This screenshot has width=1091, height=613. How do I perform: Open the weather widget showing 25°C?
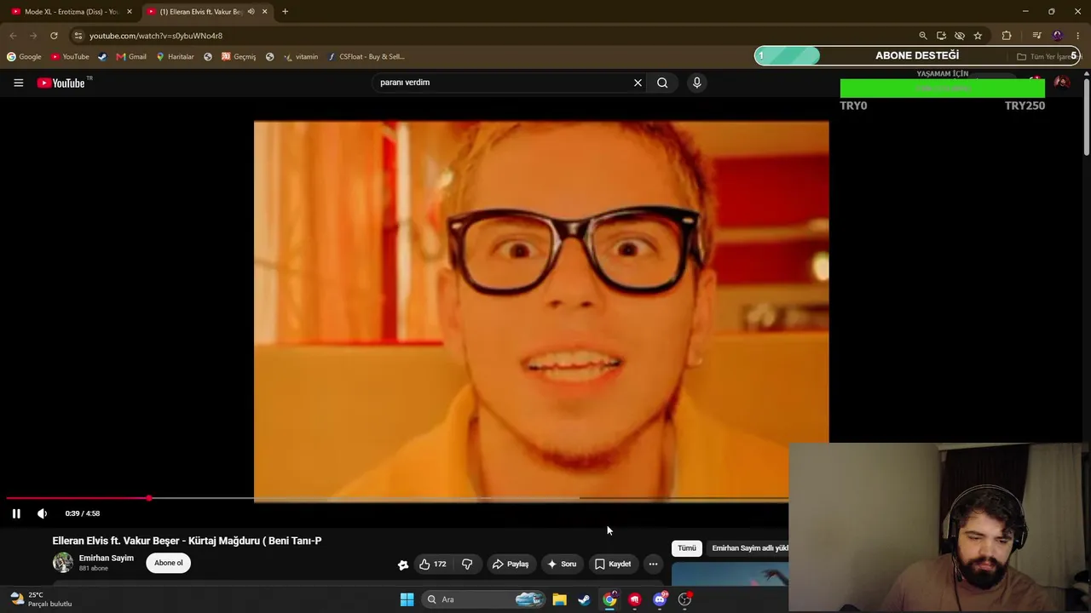click(40, 599)
